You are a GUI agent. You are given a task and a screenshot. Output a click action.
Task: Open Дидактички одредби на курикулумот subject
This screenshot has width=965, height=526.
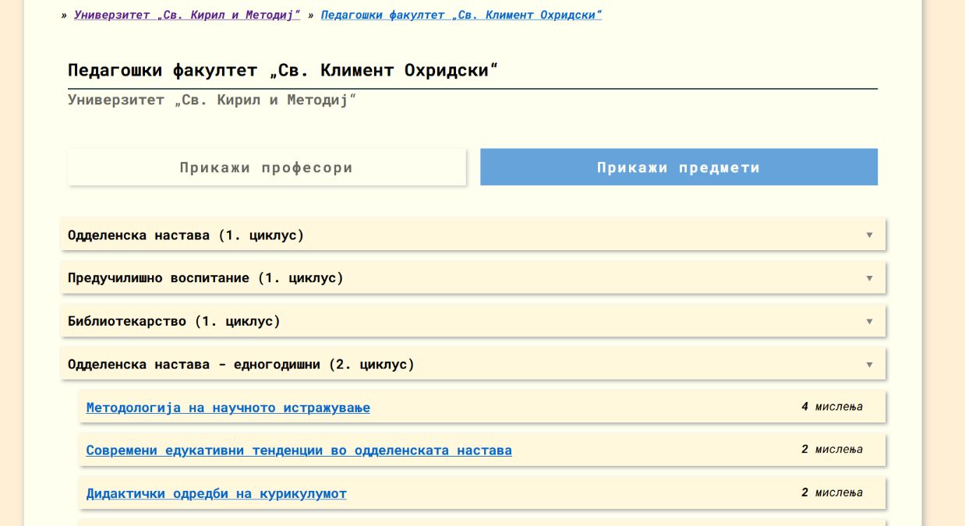tap(216, 493)
